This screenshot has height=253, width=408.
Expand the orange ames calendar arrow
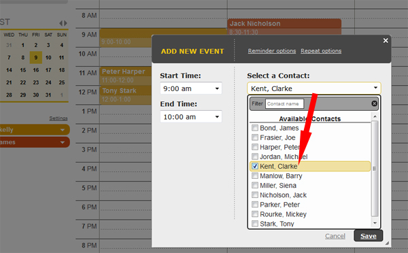[x=63, y=142]
